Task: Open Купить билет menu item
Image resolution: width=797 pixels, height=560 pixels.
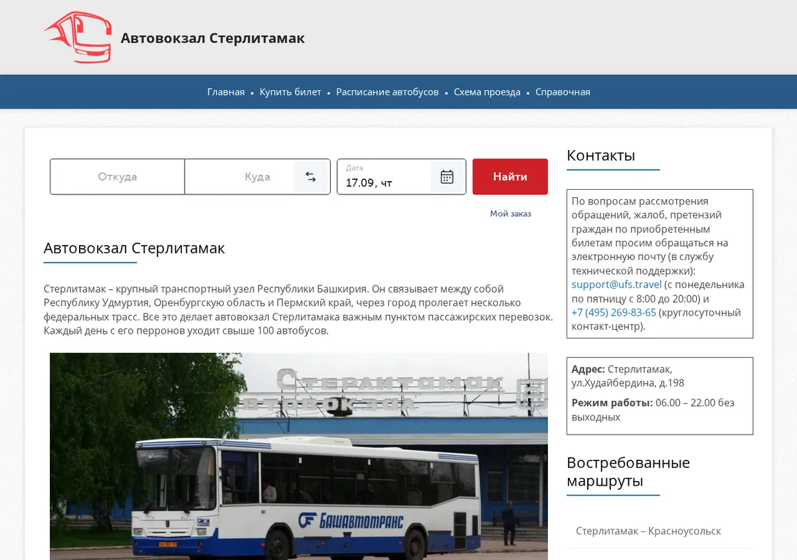Action: click(x=290, y=92)
